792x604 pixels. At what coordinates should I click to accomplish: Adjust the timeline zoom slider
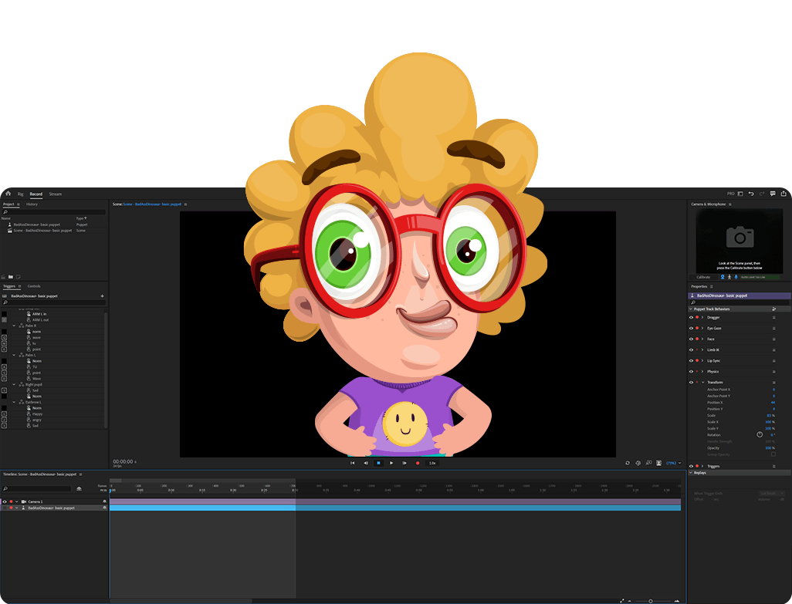click(x=651, y=600)
